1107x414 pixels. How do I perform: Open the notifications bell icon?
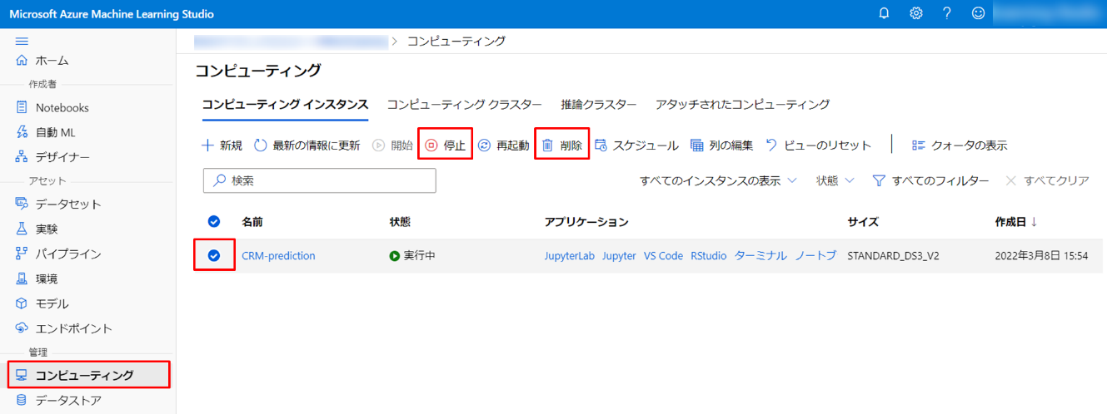885,13
